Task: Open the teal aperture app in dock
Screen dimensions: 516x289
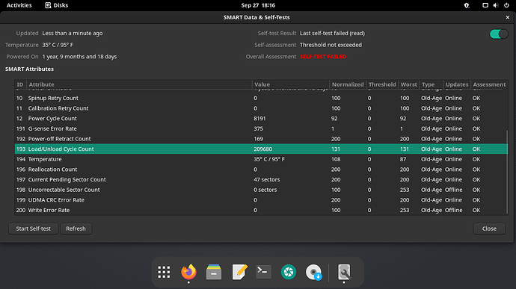Action: (289, 272)
